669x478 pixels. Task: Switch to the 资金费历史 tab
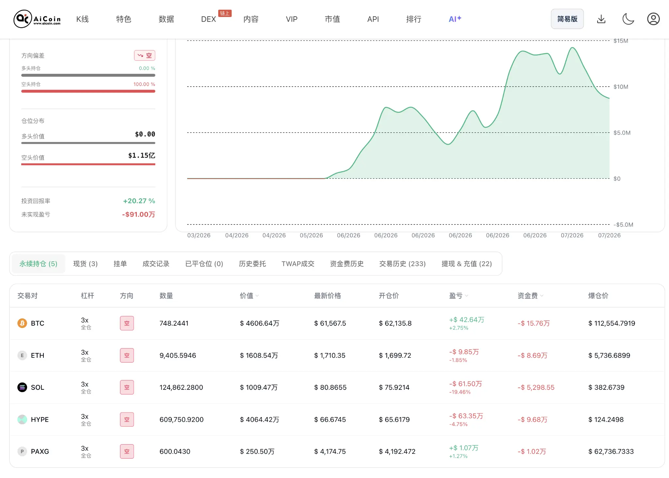[347, 264]
